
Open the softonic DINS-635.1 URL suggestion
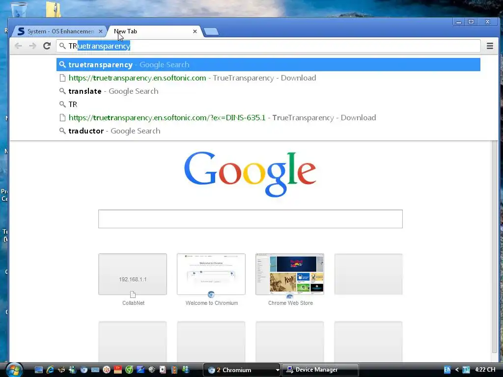(x=268, y=118)
